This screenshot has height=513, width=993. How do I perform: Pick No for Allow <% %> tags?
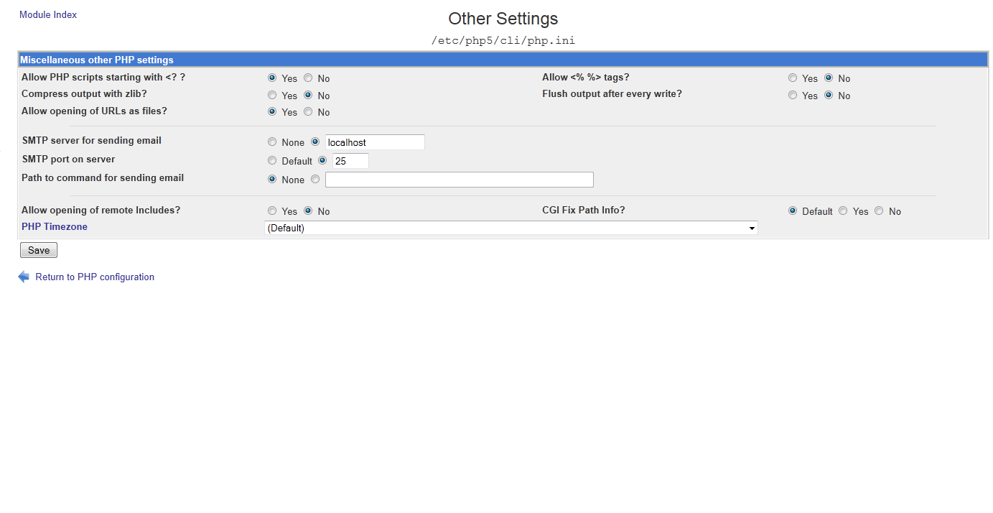coord(829,78)
